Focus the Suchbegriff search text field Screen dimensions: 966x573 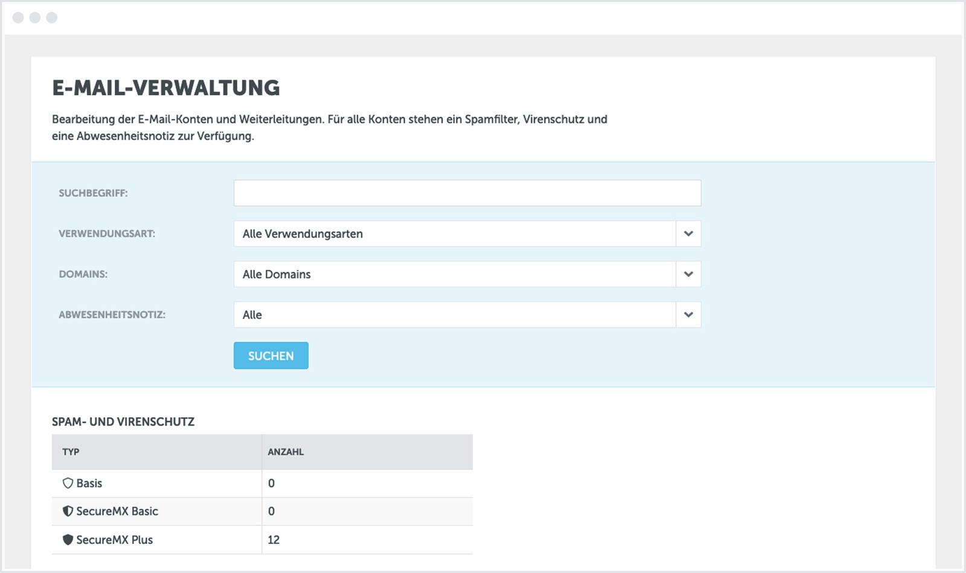467,193
